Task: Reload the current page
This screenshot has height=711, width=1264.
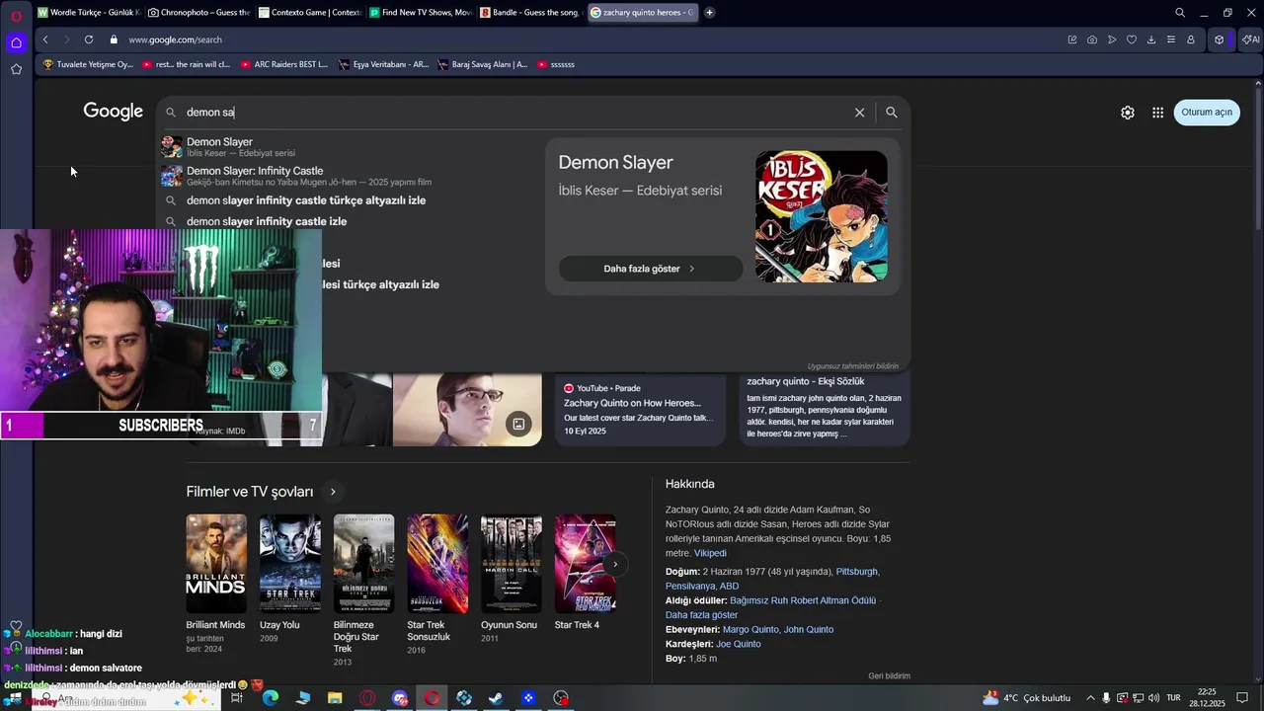Action: [89, 39]
